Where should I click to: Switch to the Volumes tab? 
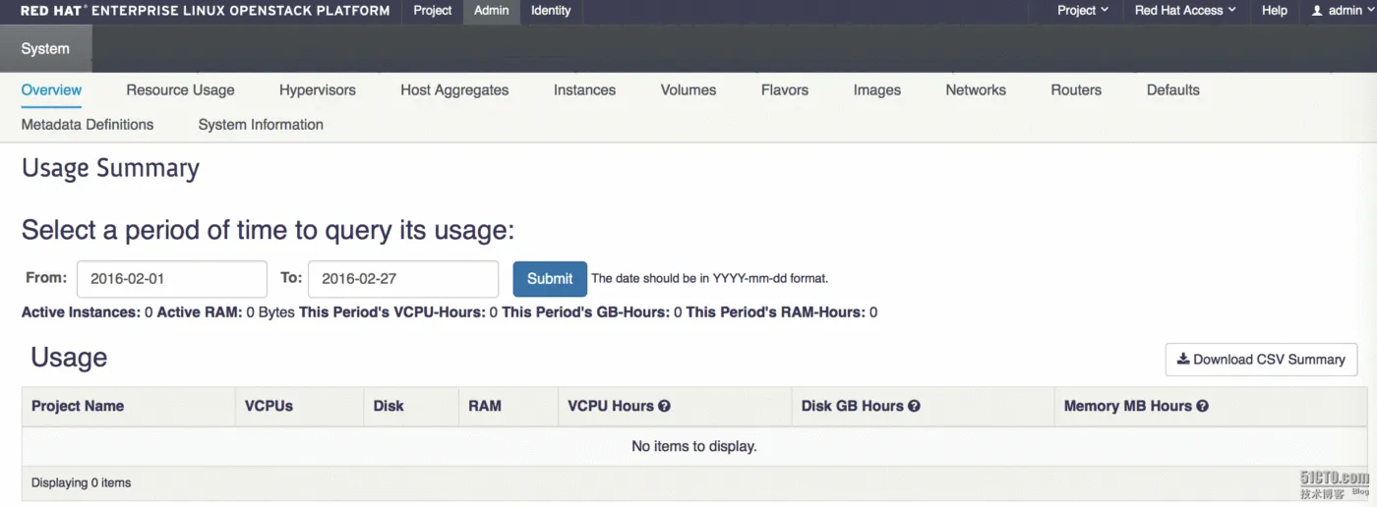(688, 89)
